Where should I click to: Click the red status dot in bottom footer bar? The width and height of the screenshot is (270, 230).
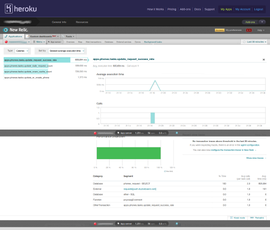click(95, 224)
